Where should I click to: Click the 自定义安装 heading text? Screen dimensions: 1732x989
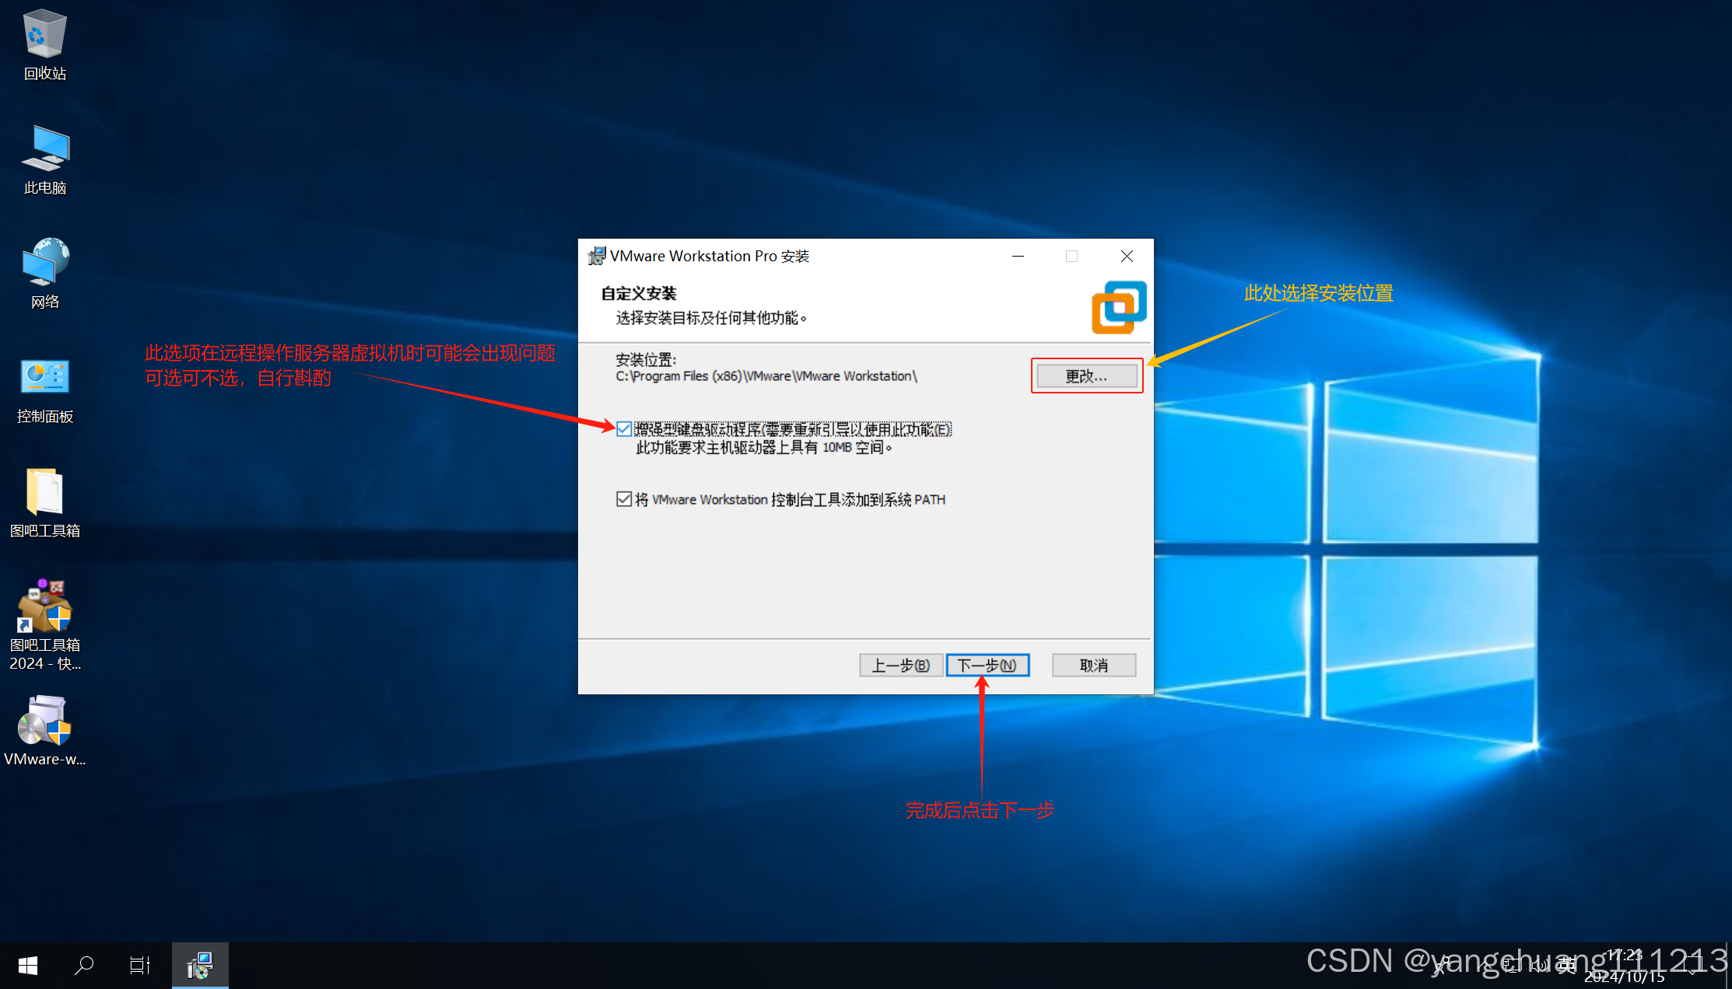[x=639, y=294]
